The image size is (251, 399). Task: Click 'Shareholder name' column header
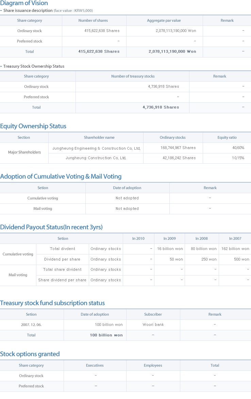pos(99,137)
